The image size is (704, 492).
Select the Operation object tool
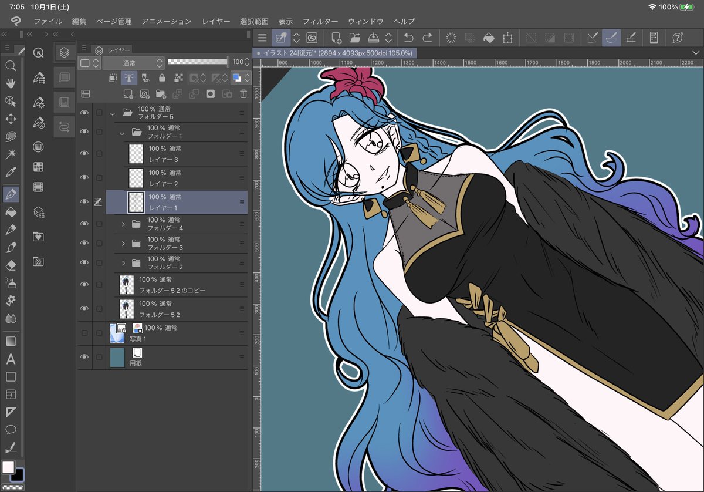(11, 101)
